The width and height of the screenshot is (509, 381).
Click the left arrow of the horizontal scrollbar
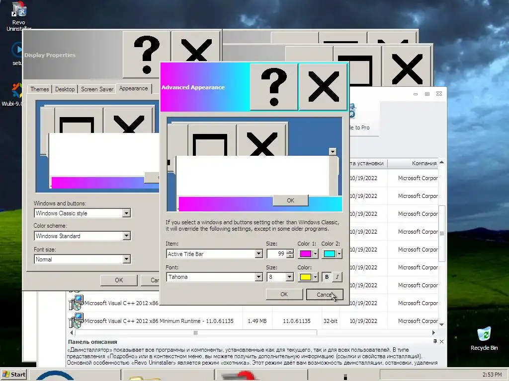tap(72, 333)
